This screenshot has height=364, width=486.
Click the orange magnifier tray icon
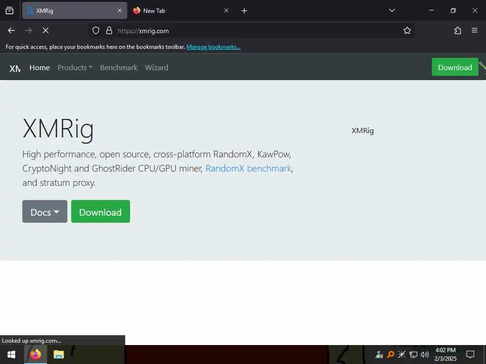[391, 355]
